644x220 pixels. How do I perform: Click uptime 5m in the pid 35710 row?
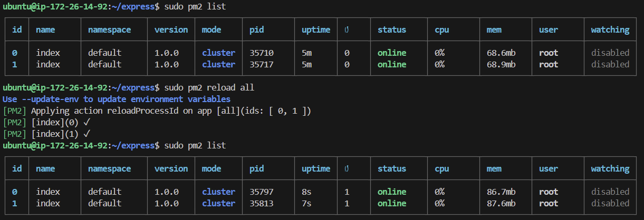[307, 53]
